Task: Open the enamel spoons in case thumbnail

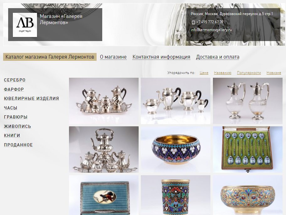Action: coord(247,149)
